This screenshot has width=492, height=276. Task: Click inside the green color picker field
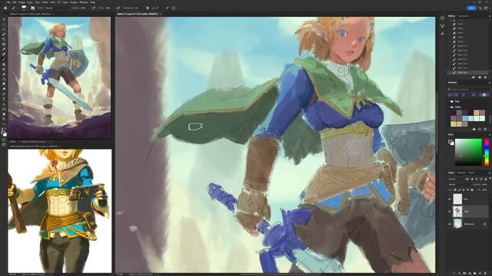pyautogui.click(x=468, y=152)
